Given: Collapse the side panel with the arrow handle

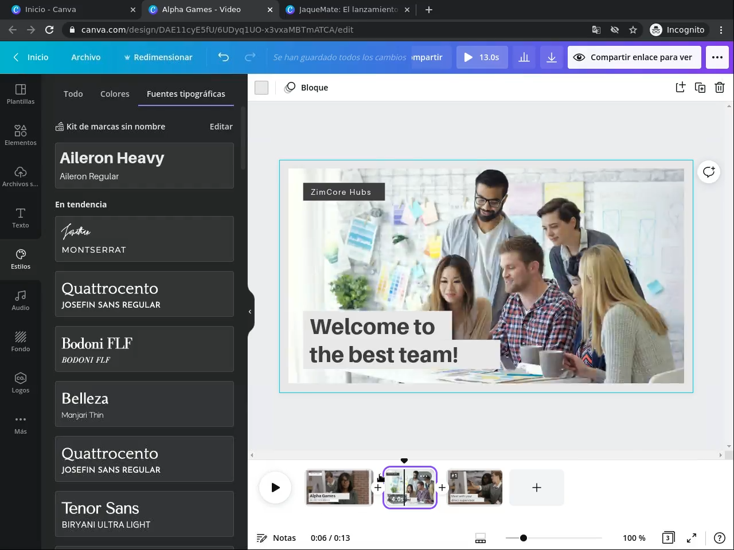Looking at the screenshot, I should click(x=250, y=312).
